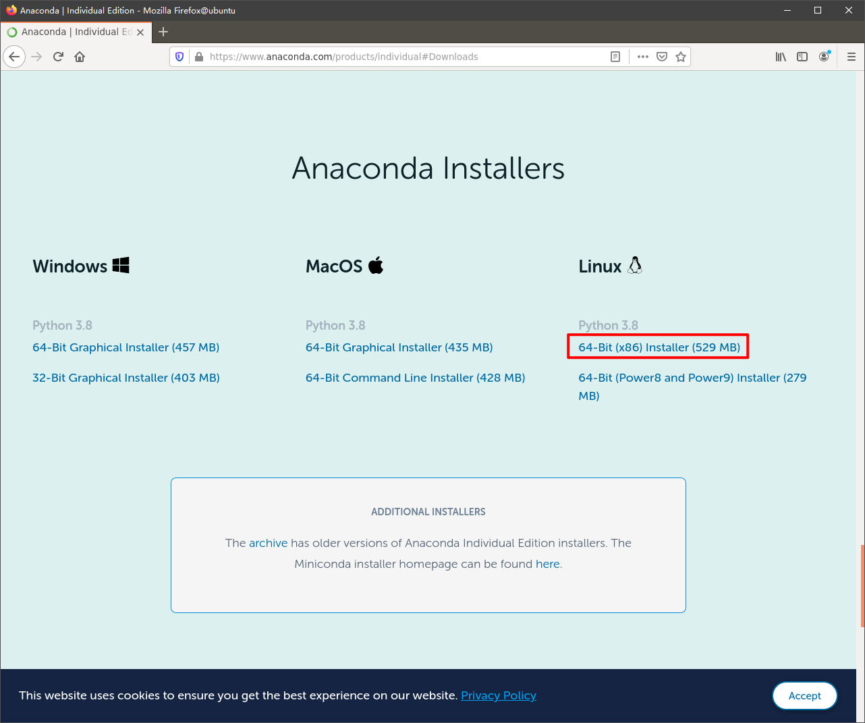The image size is (865, 723).
Task: Download Linux 64-Bit (x86) Installer
Action: (x=659, y=347)
